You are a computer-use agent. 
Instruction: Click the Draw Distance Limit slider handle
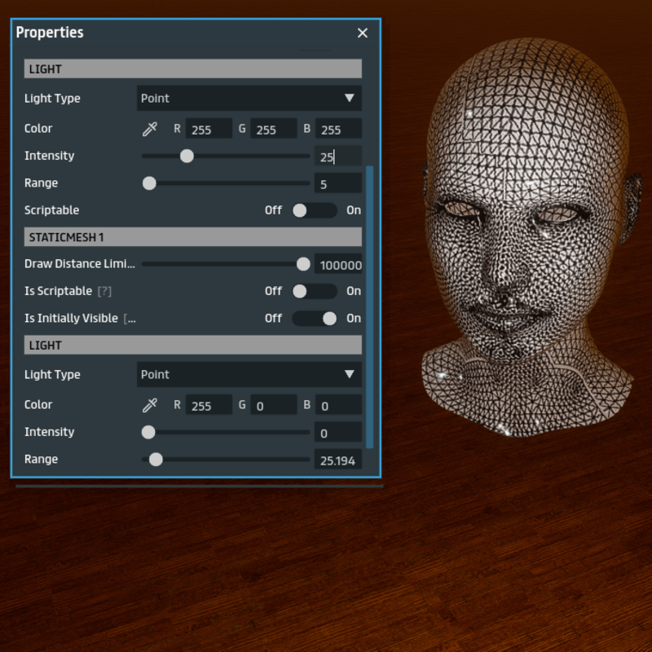point(303,264)
